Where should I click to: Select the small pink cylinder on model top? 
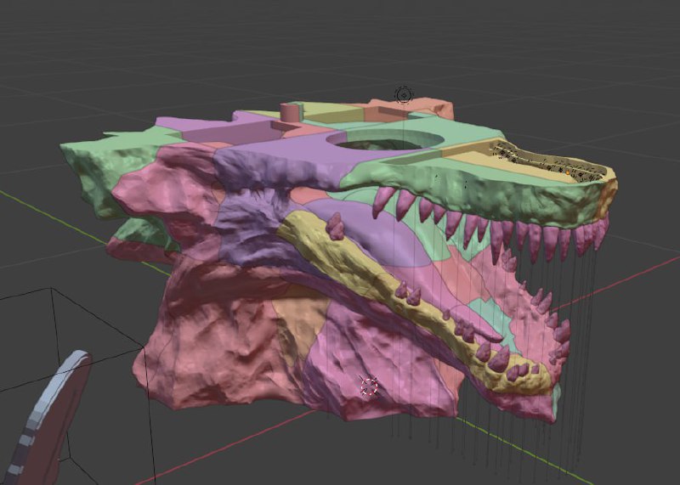coord(292,112)
